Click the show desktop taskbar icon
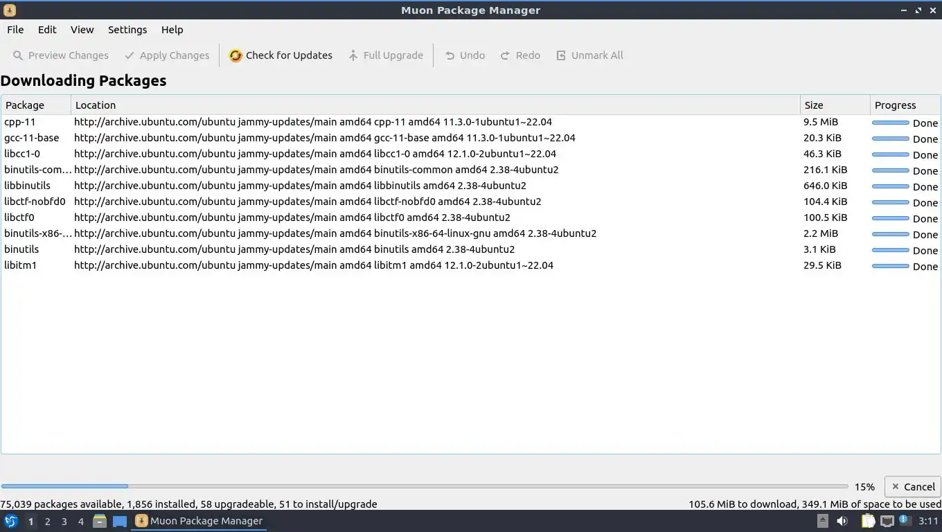 click(120, 521)
